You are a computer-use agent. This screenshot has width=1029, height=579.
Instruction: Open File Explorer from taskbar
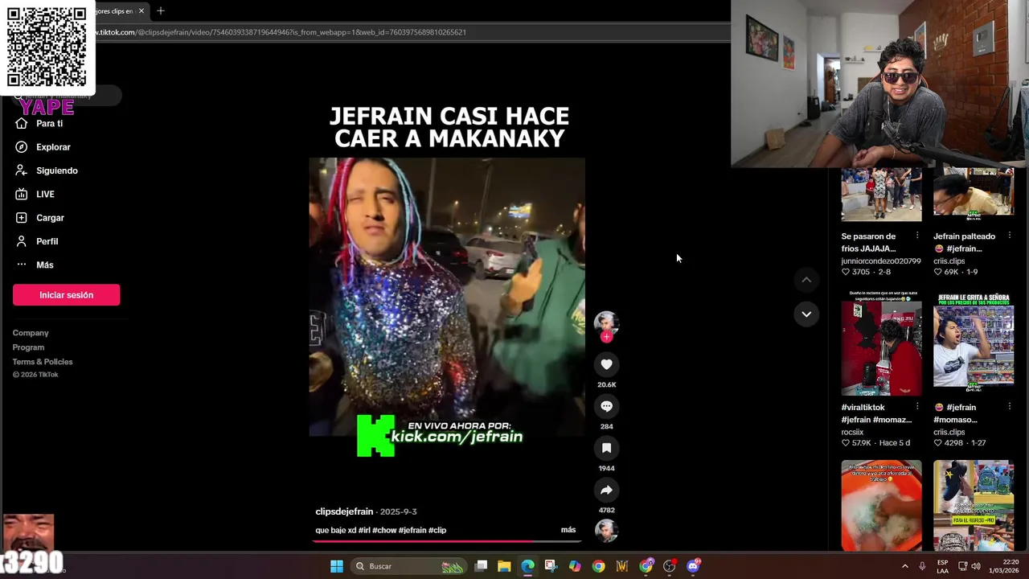coord(504,566)
